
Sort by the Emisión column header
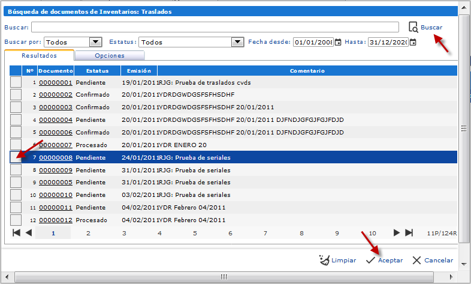[139, 71]
